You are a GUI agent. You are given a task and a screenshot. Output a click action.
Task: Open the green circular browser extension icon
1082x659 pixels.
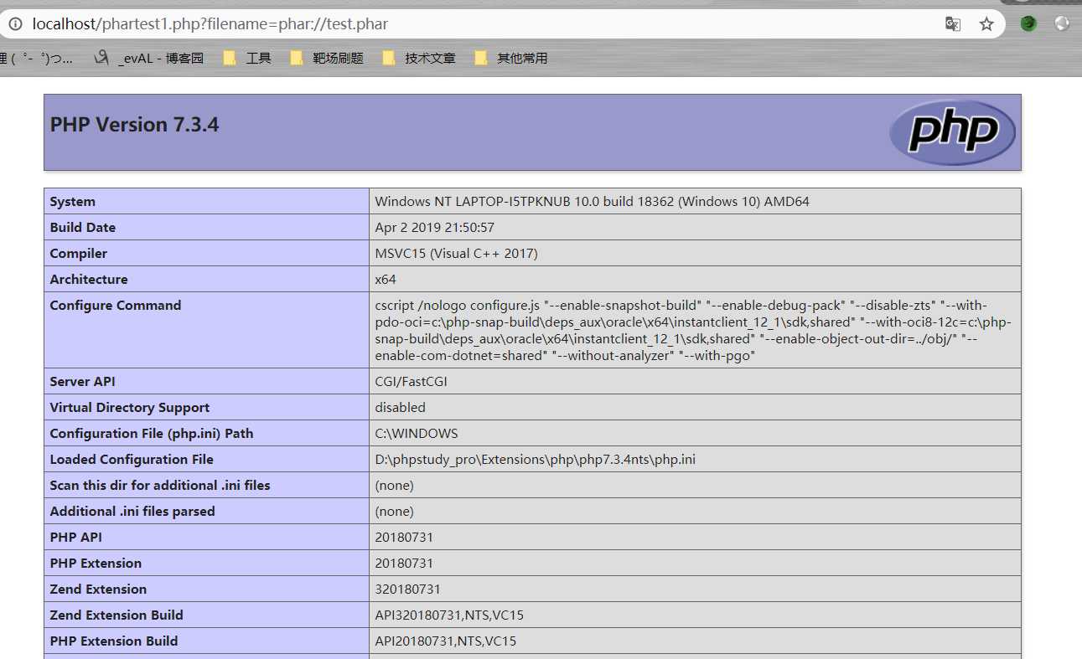1028,23
